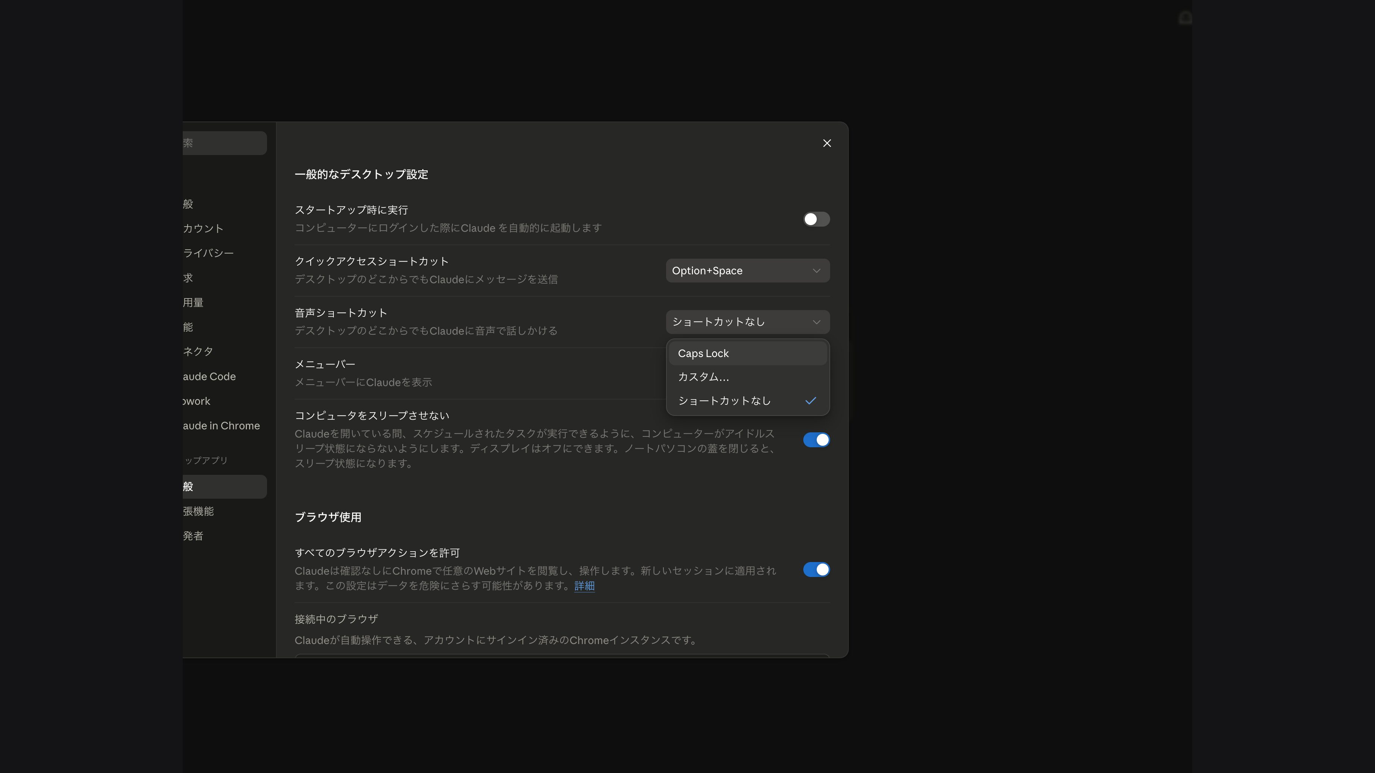Image resolution: width=1375 pixels, height=773 pixels.
Task: Click the ブラウザ使用 heading
Action: (328, 517)
